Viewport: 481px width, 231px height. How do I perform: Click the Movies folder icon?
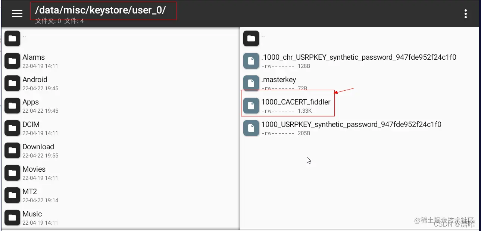click(x=12, y=173)
